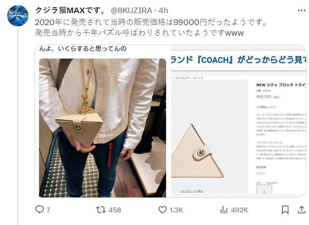This screenshot has width=309, height=225.
Task: Repost the tweet with retweet icon
Action: pos(101,210)
